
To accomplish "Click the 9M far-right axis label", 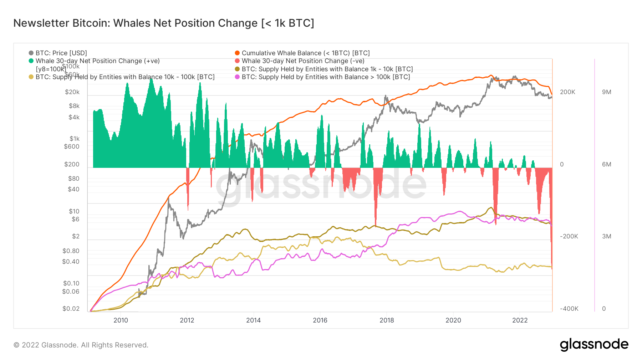I will coord(607,92).
